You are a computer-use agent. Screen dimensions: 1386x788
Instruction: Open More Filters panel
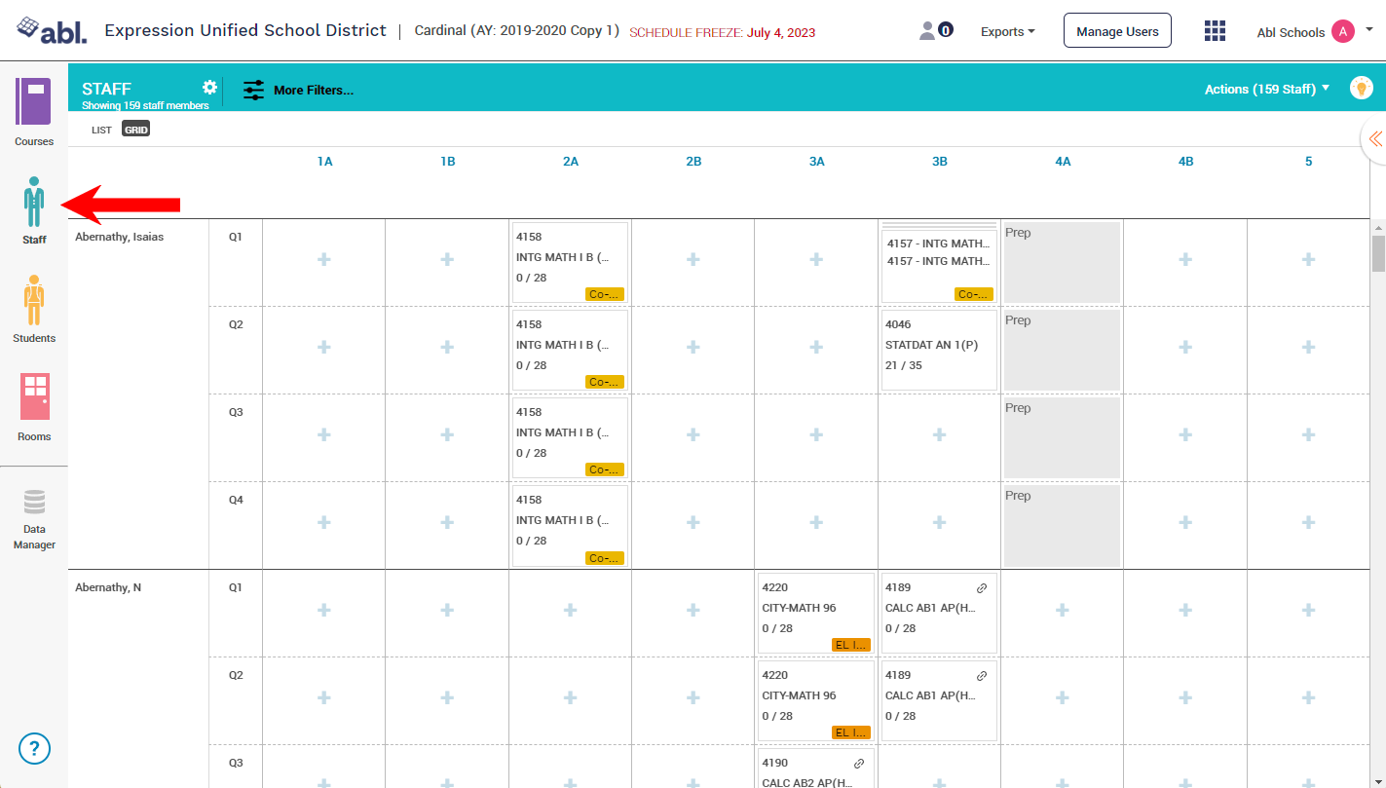298,90
